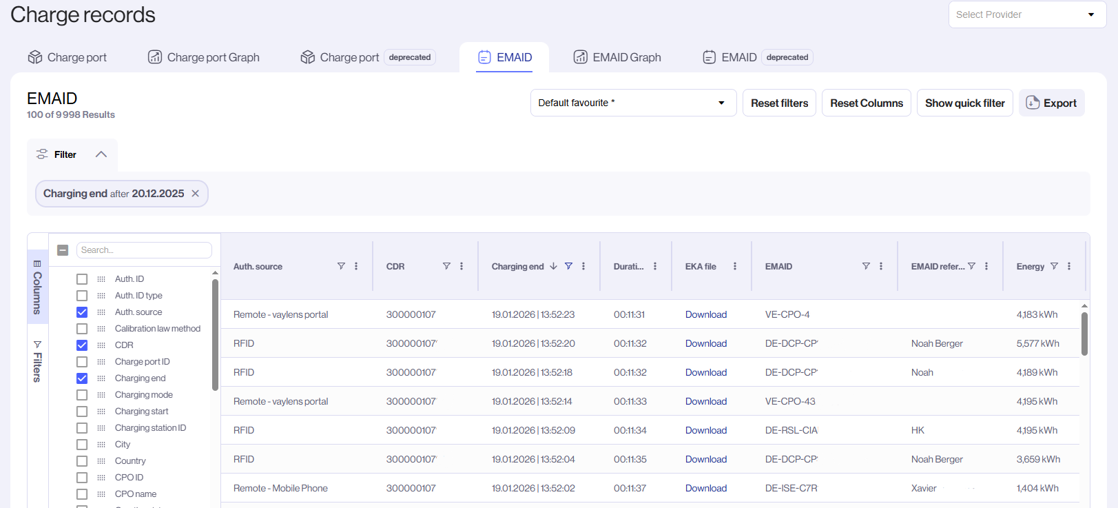Check the Charging mode column checkbox
The image size is (1118, 508).
coord(82,395)
